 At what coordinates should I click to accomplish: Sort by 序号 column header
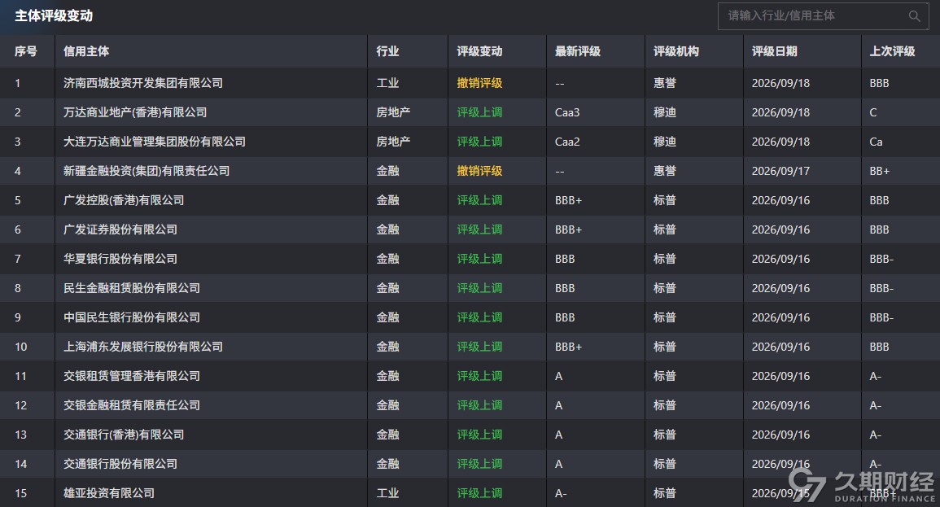pyautogui.click(x=26, y=51)
